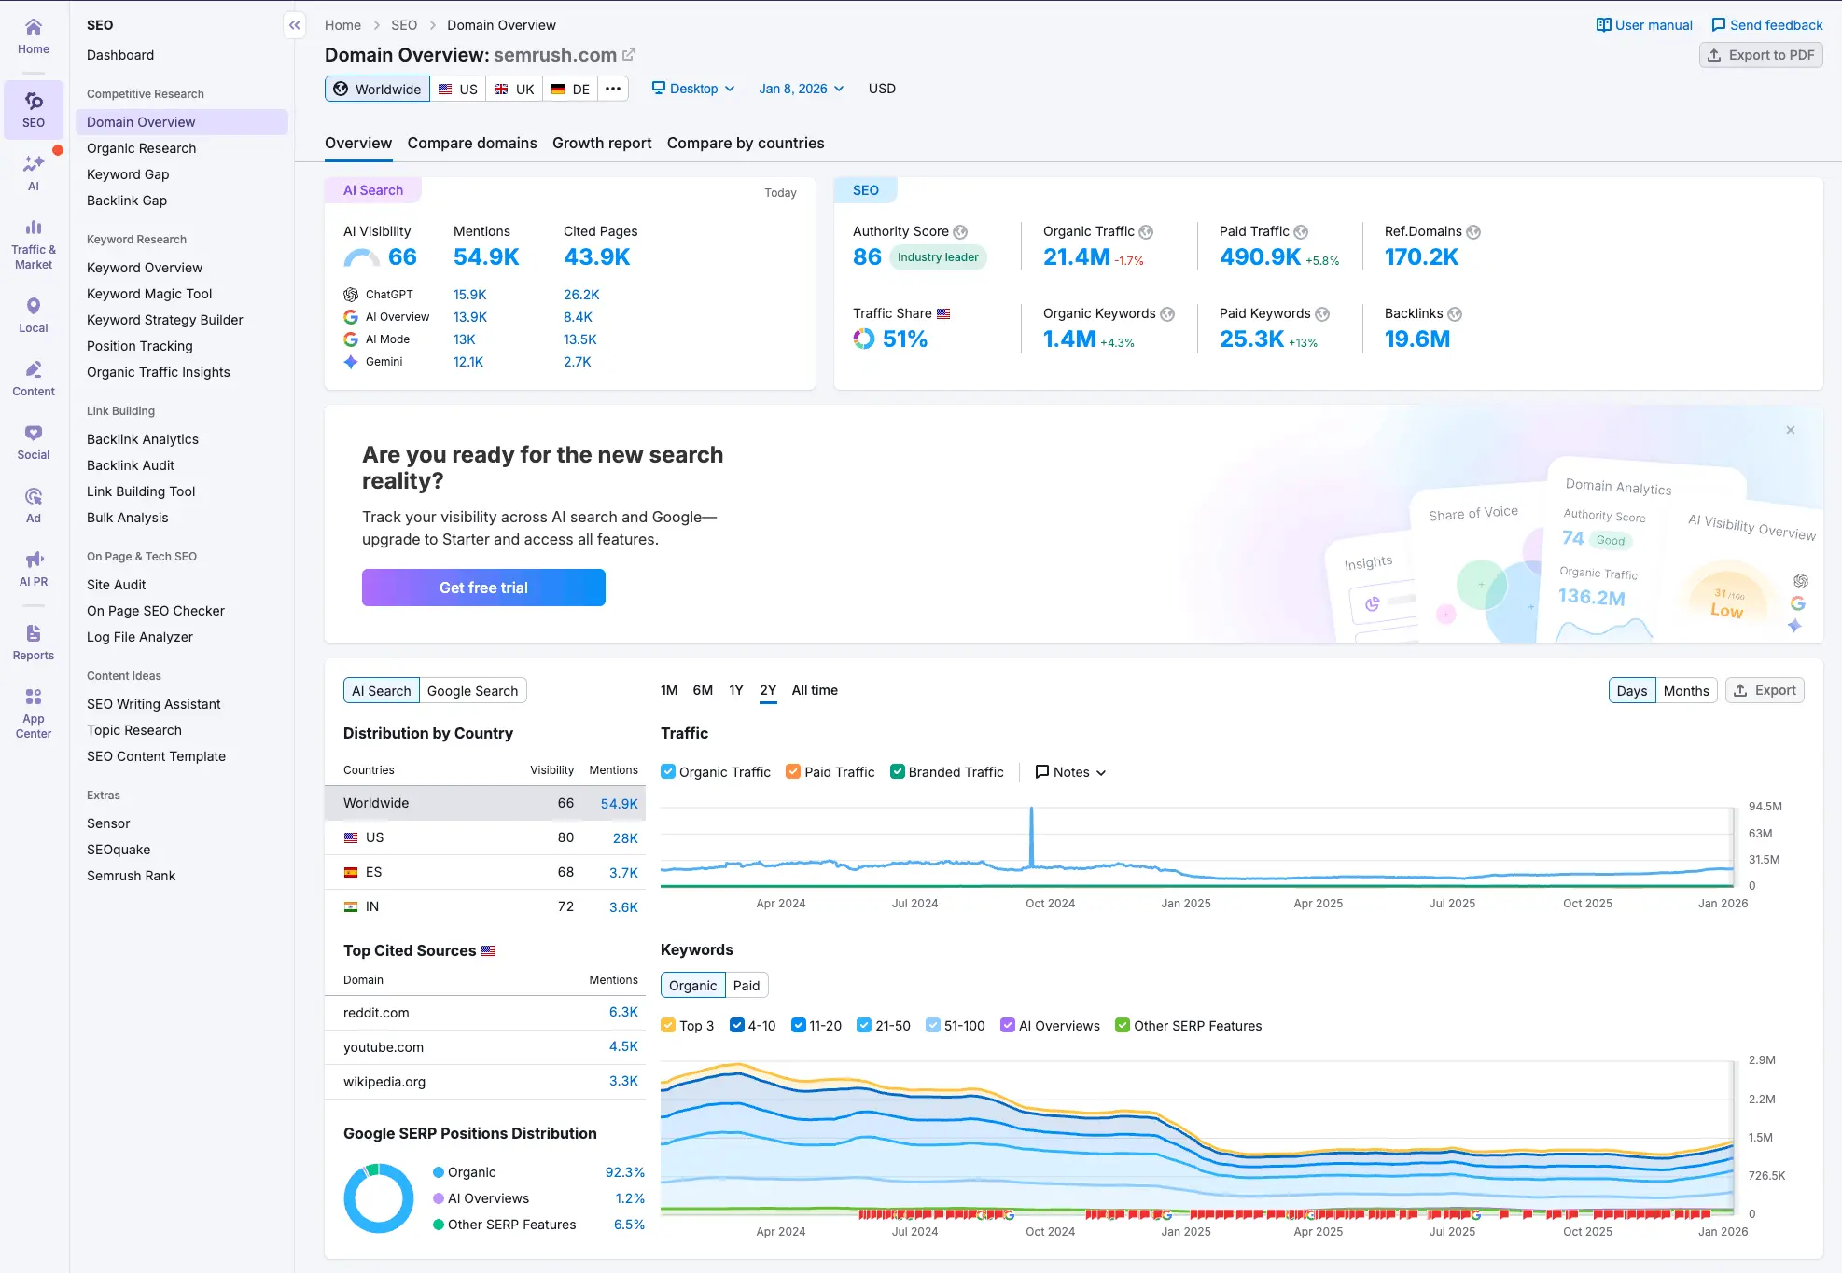Click Export to PDF button
This screenshot has height=1273, width=1842.
tap(1761, 55)
